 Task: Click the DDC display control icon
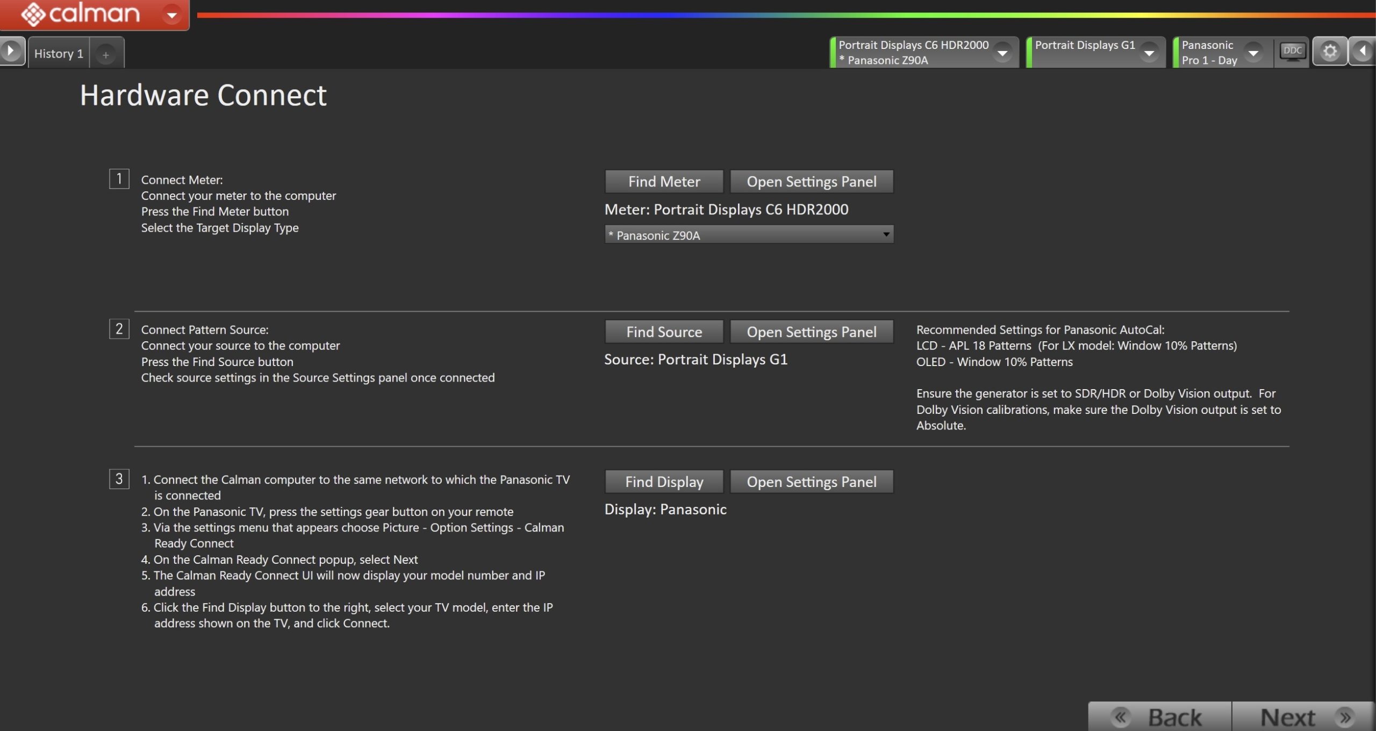tap(1292, 52)
